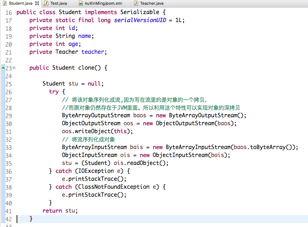Click the serialVersionUID field name
308x227 pixels.
click(x=140, y=20)
